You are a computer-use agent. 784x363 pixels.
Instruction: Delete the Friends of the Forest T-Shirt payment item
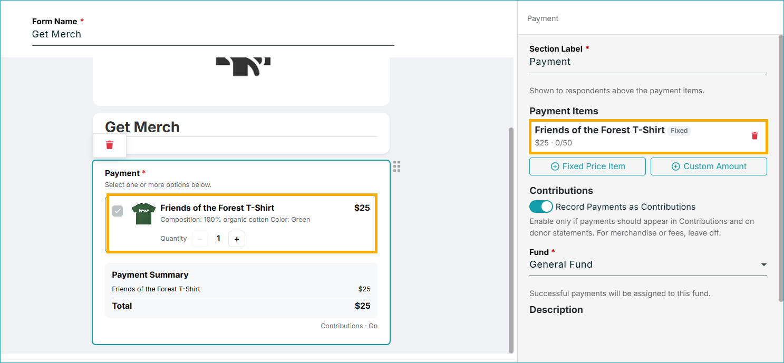coord(754,136)
